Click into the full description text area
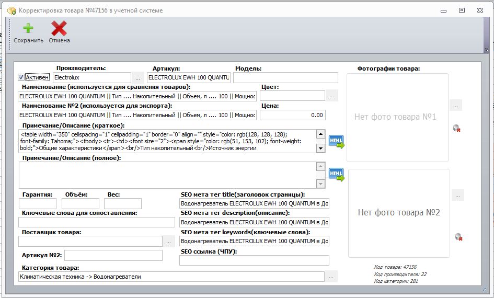The width and height of the screenshot is (494, 298). pyautogui.click(x=167, y=175)
